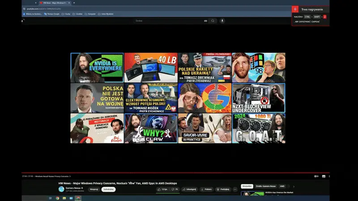Toggle the autoplay switch in player

coord(316,176)
